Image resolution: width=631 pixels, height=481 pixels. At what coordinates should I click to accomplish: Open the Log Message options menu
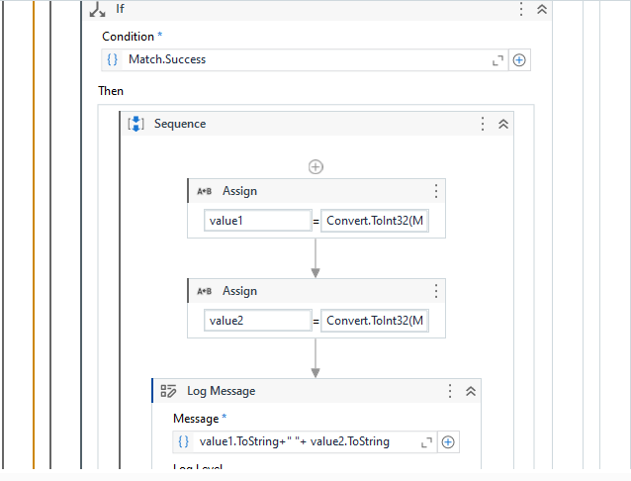(x=450, y=392)
